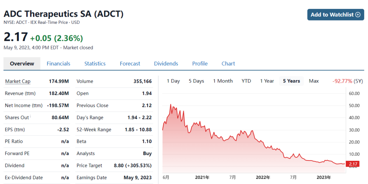View the Dividends tab
Image resolution: width=368 pixels, height=184 pixels.
pyautogui.click(x=166, y=64)
